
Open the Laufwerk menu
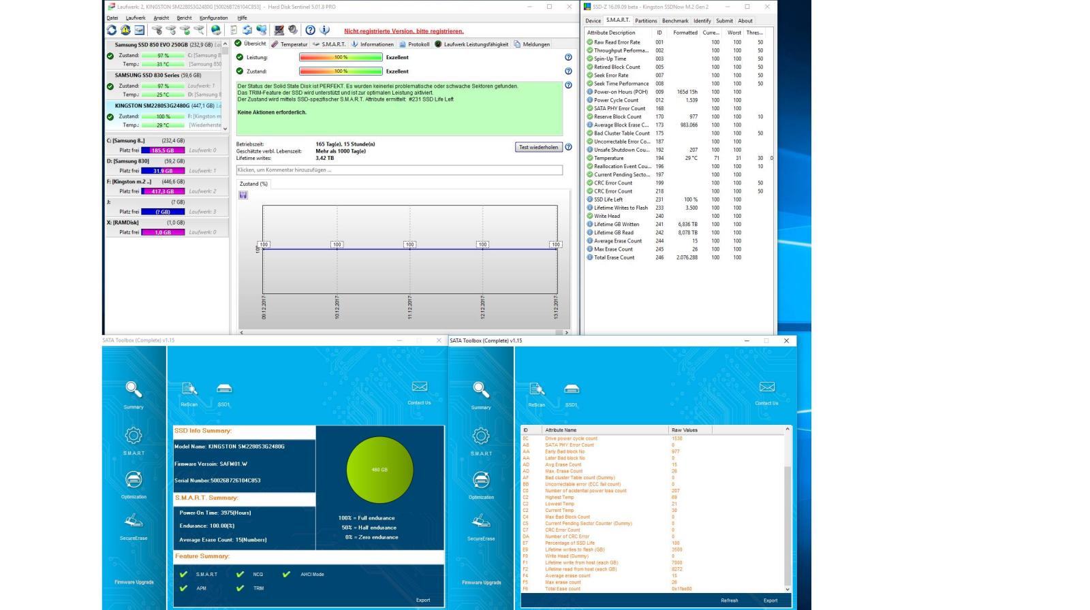136,18
